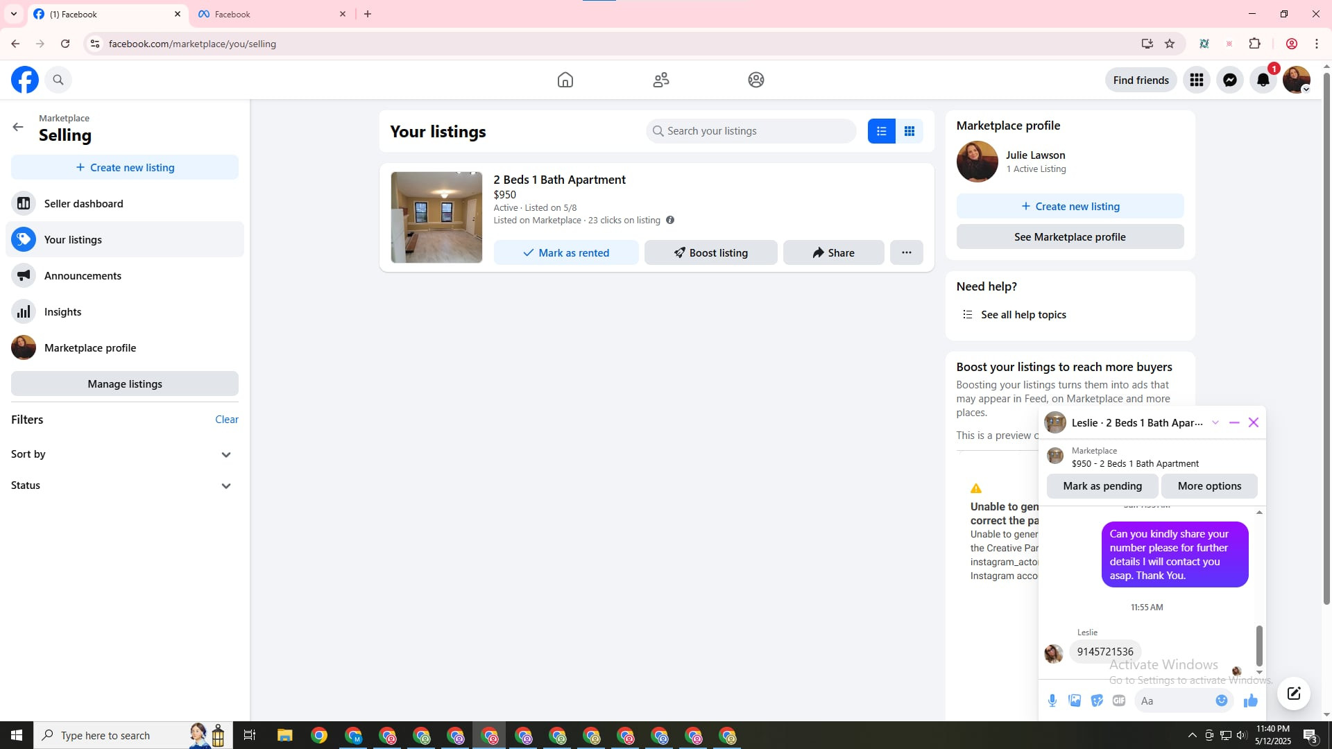The image size is (1332, 749).
Task: Open Windows Start menu
Action: (x=17, y=735)
